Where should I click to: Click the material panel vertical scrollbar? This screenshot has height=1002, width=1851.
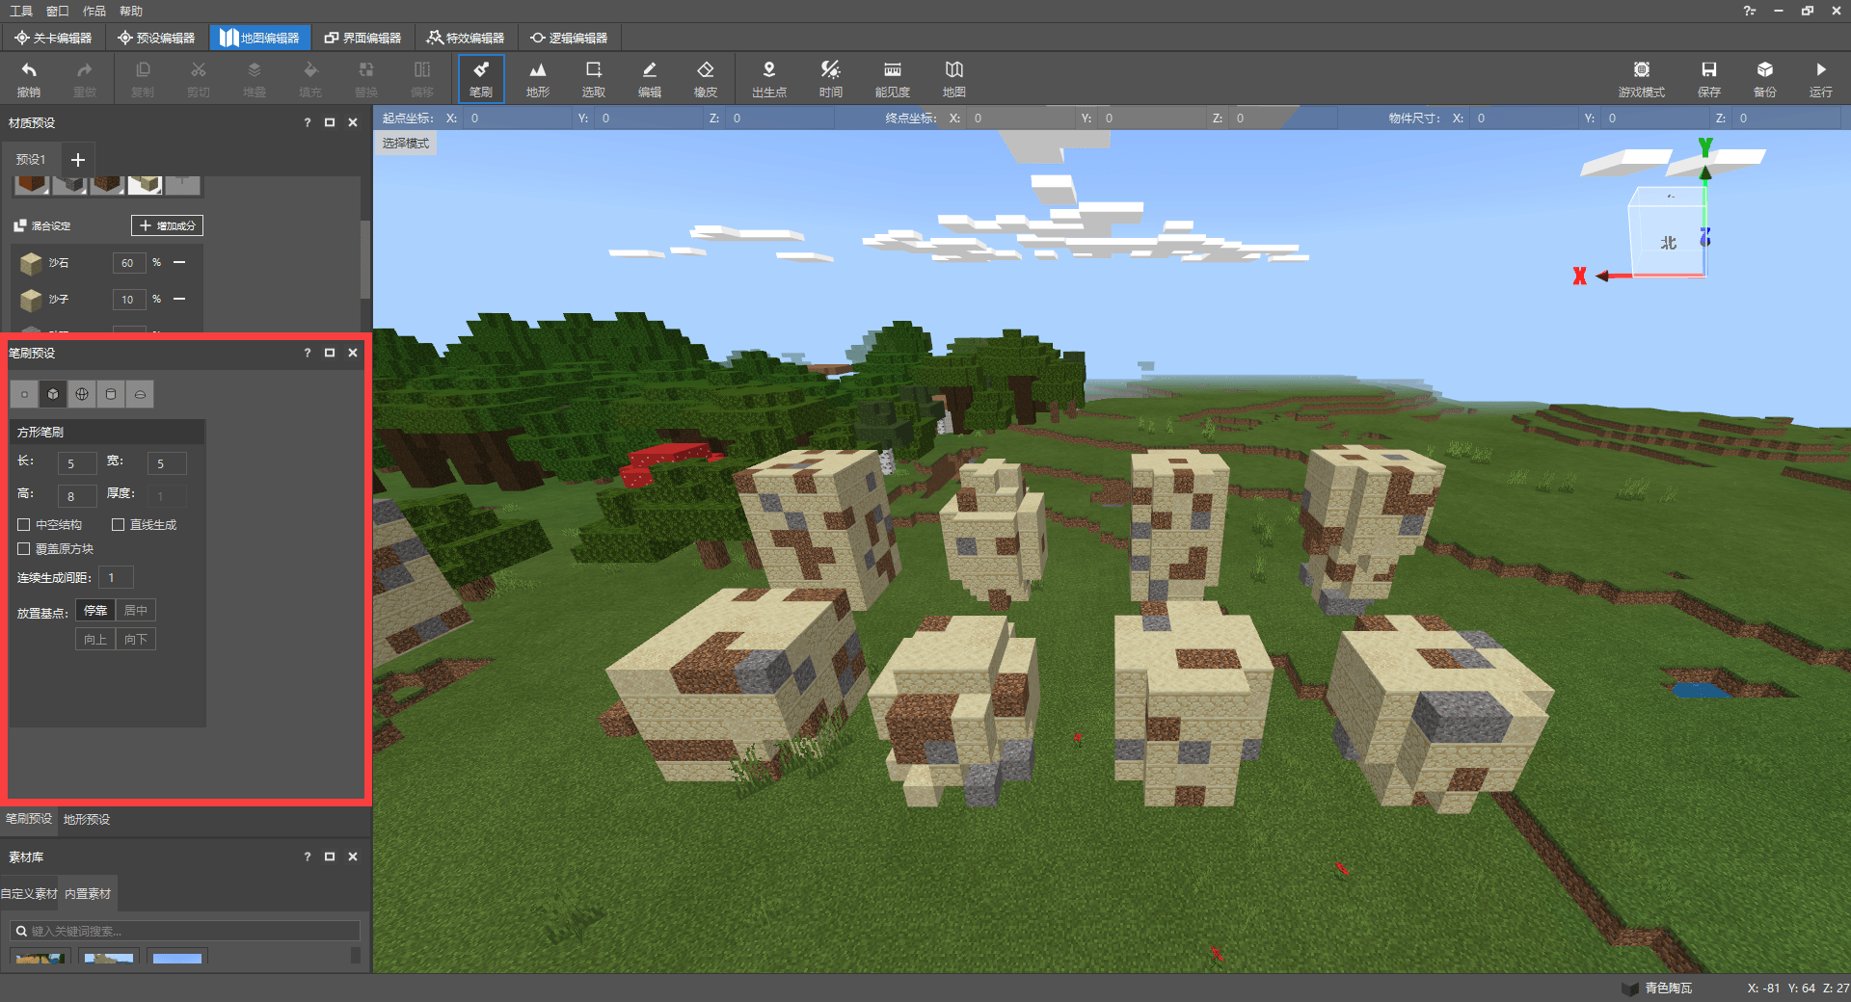point(365,260)
